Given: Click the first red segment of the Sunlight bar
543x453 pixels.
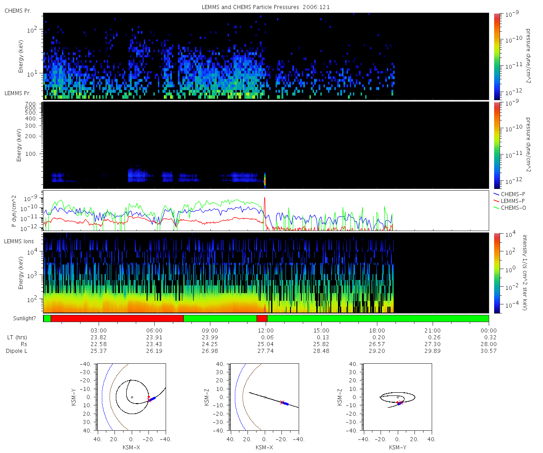Looking at the screenshot, I should [x=117, y=318].
